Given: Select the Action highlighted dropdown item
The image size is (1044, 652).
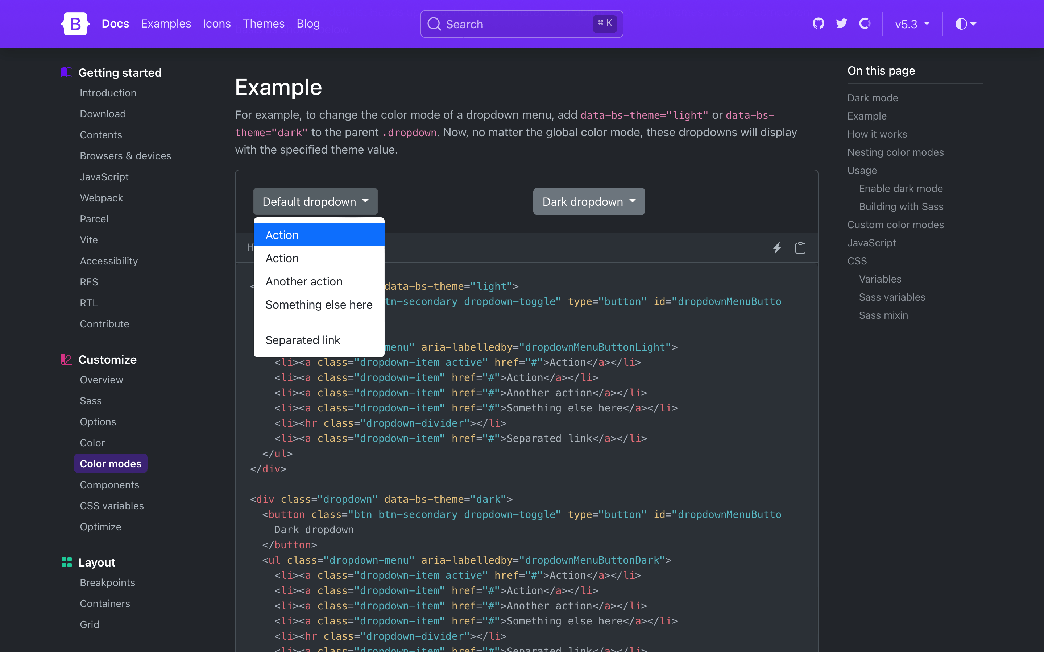Looking at the screenshot, I should pyautogui.click(x=319, y=234).
